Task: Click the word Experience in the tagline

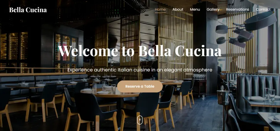Action: click(x=80, y=70)
